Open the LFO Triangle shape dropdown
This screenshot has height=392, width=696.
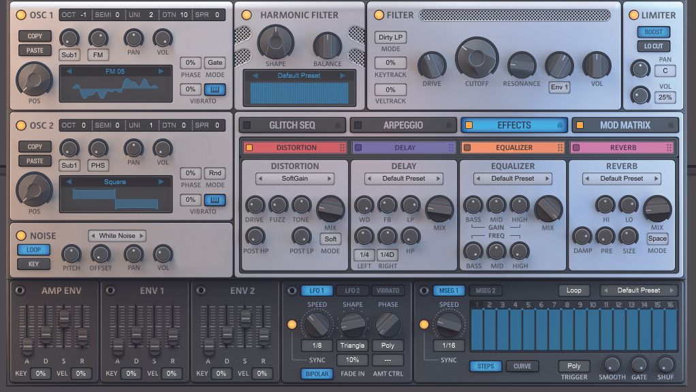(x=353, y=346)
